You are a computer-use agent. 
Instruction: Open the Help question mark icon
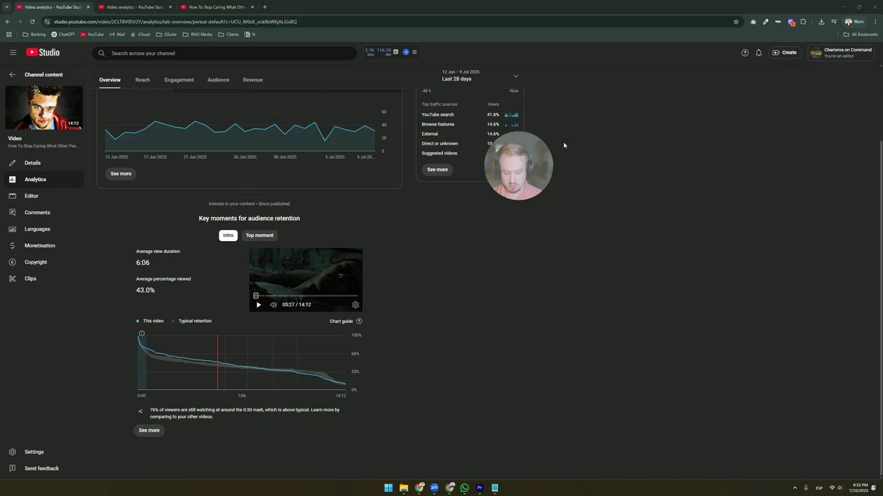pos(744,52)
